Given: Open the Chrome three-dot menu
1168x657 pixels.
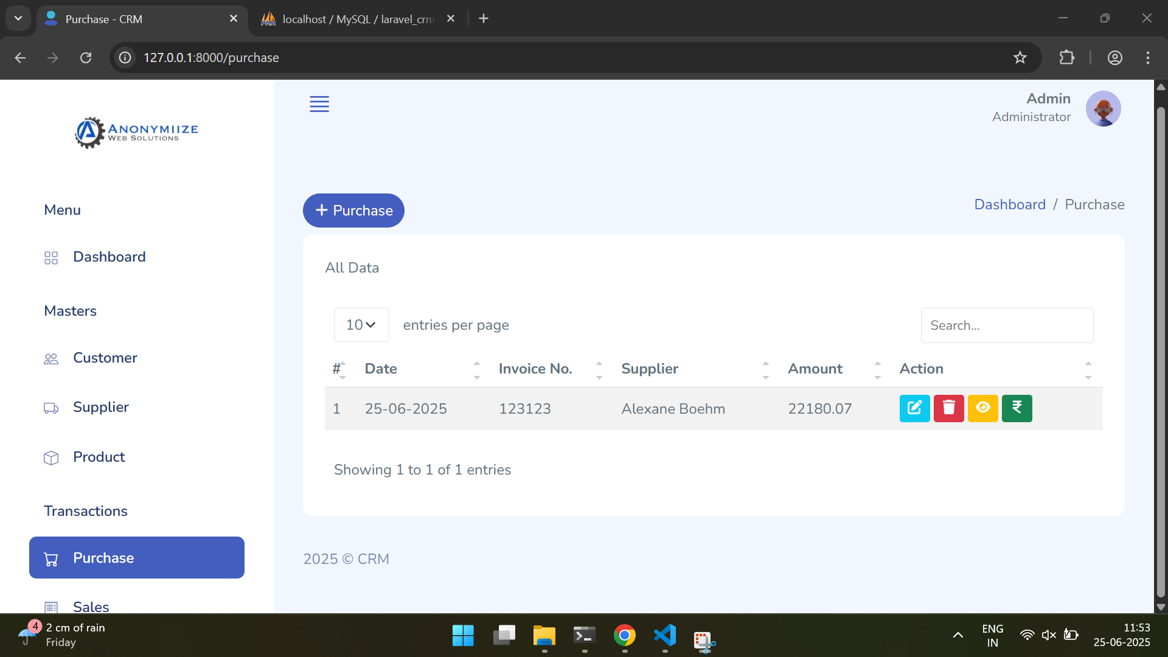Looking at the screenshot, I should click(1147, 58).
